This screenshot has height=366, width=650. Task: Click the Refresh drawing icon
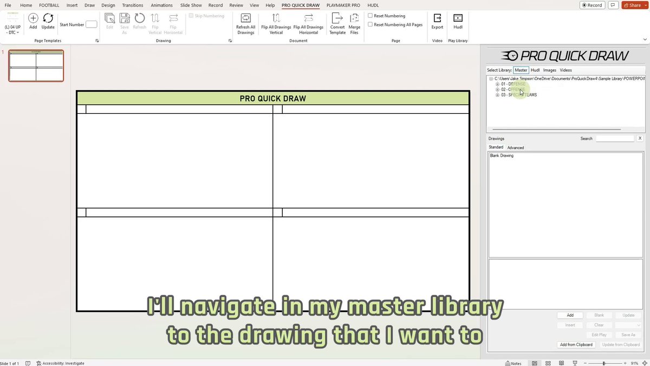point(140,18)
